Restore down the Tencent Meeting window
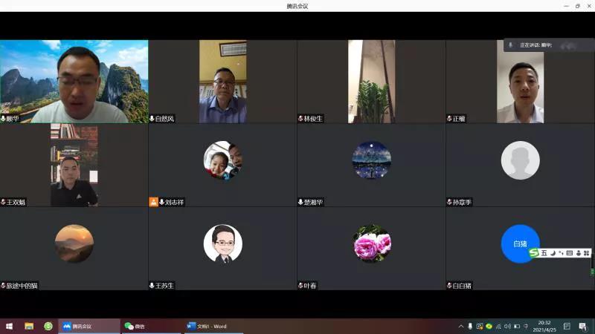 [x=578, y=6]
